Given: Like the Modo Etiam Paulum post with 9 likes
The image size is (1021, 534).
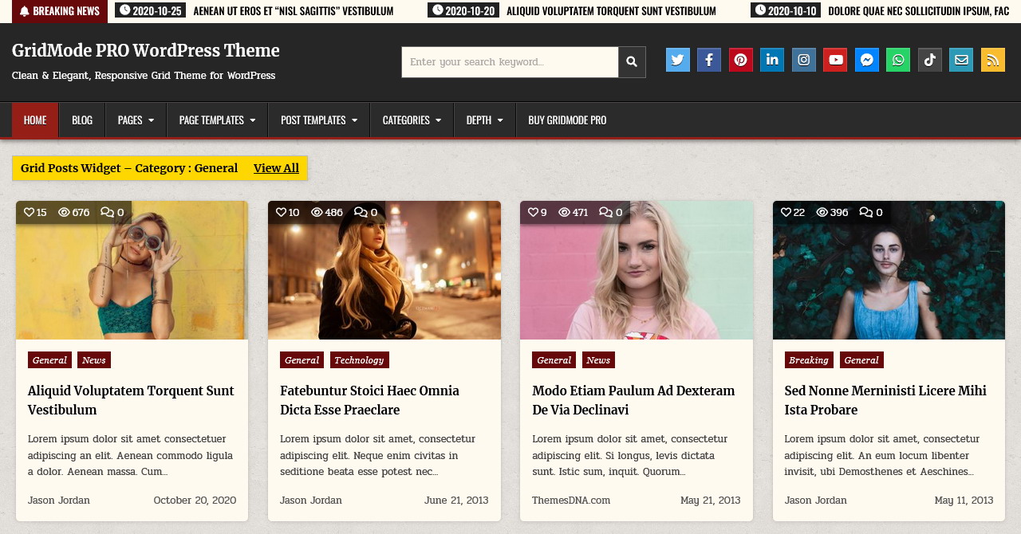Looking at the screenshot, I should coord(534,213).
